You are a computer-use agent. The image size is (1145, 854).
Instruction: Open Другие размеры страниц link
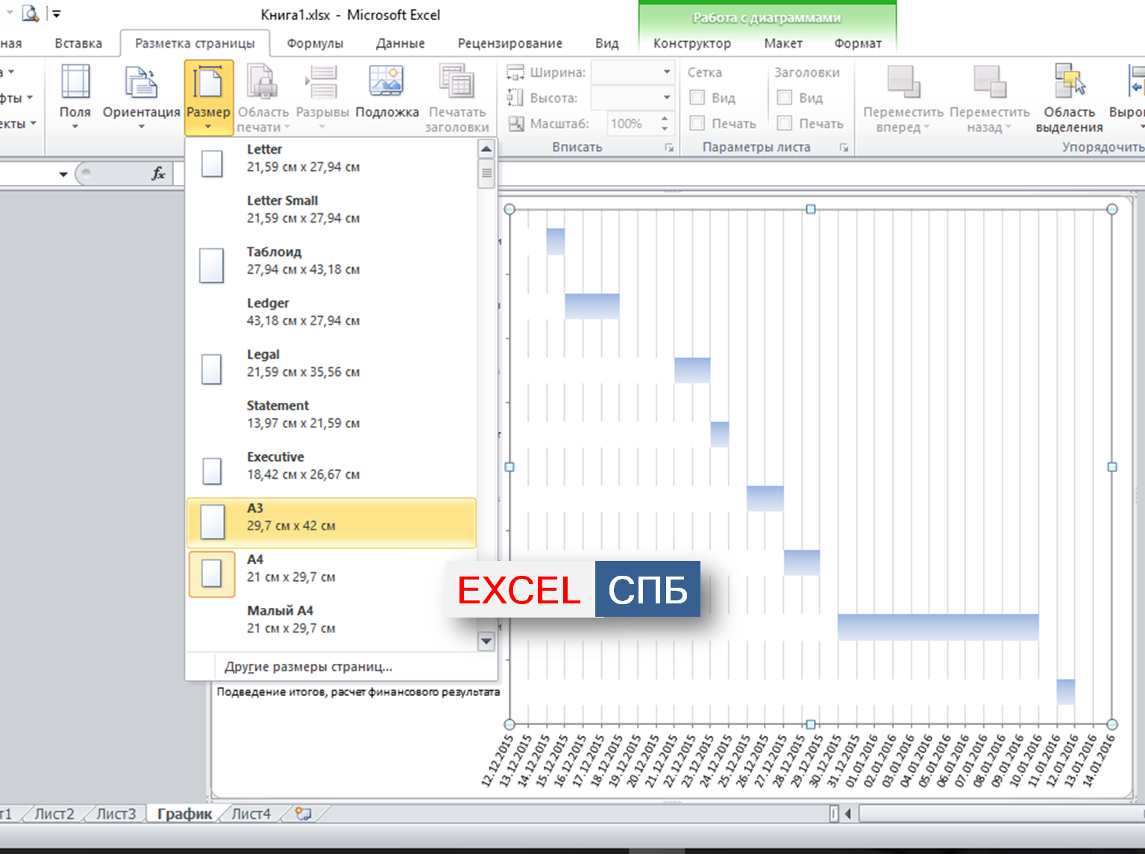(308, 667)
